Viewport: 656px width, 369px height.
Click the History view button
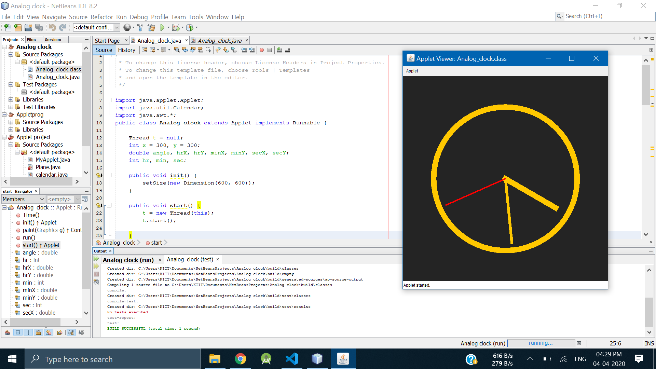click(126, 50)
